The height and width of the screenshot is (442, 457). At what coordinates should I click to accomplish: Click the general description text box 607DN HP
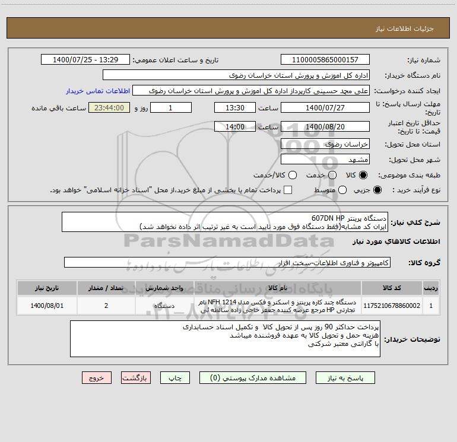[225, 222]
